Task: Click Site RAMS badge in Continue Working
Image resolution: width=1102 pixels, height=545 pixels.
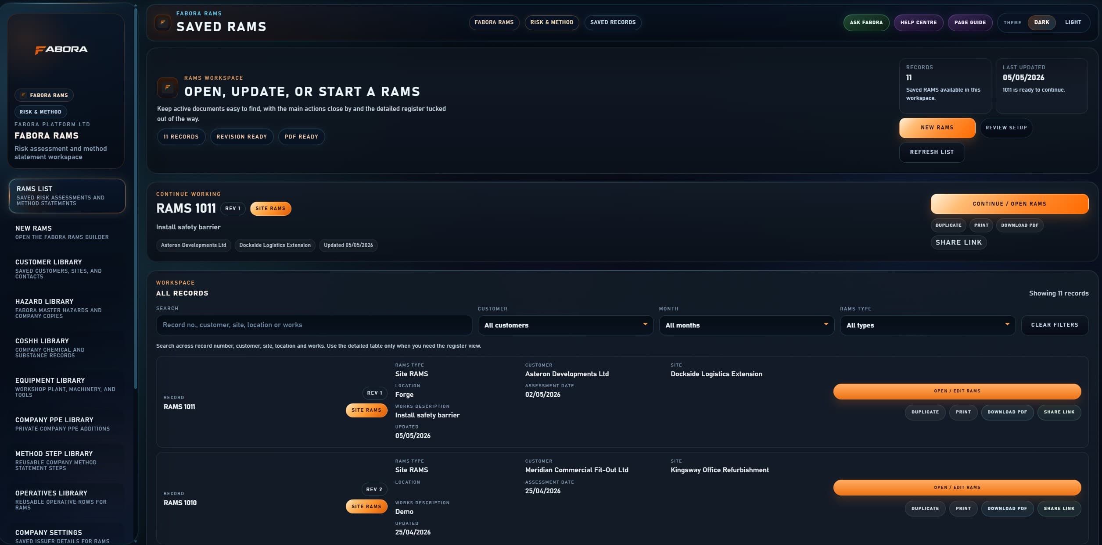Action: click(270, 209)
